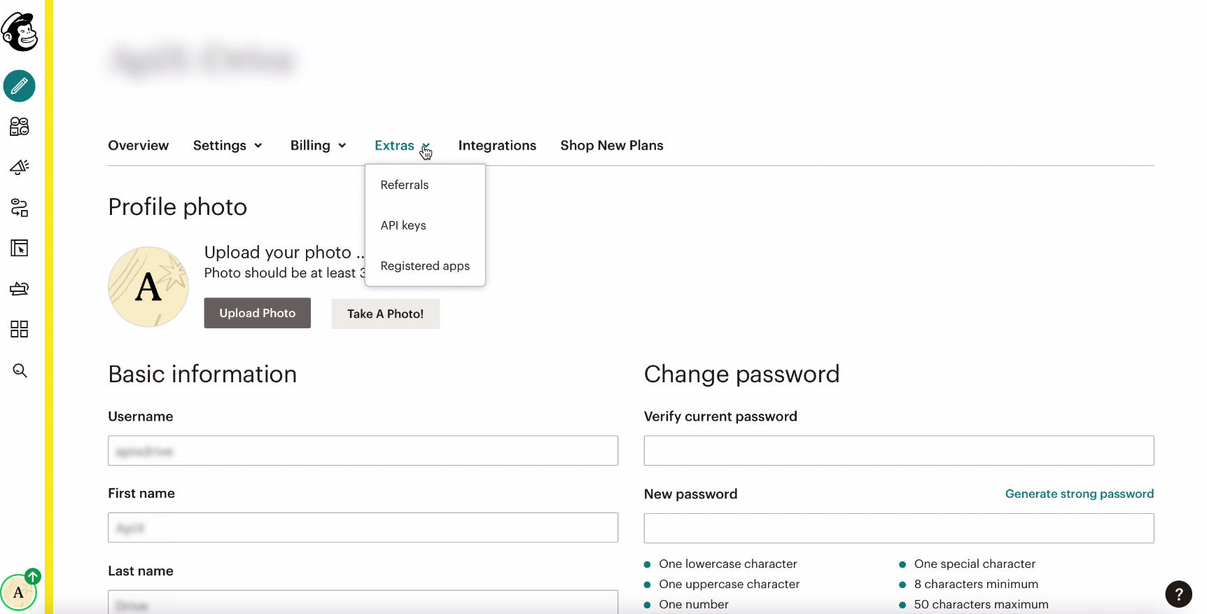Viewport: 1207px width, 614px height.
Task: Open the Website icon in sidebar
Action: 20,248
